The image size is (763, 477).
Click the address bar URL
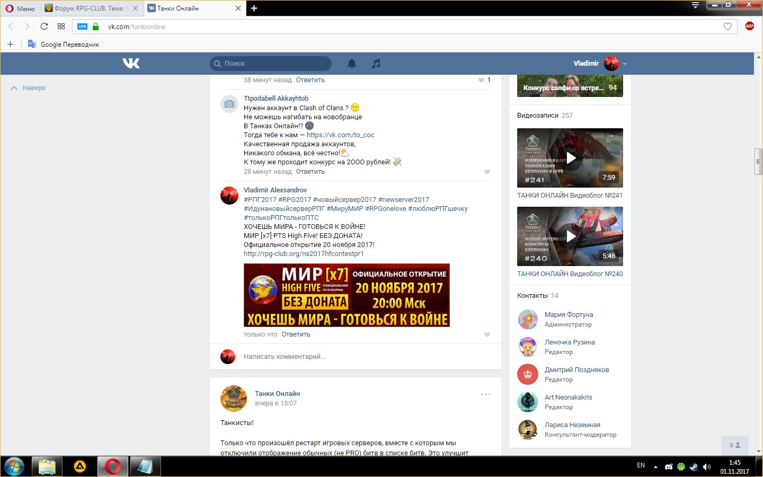(x=137, y=26)
